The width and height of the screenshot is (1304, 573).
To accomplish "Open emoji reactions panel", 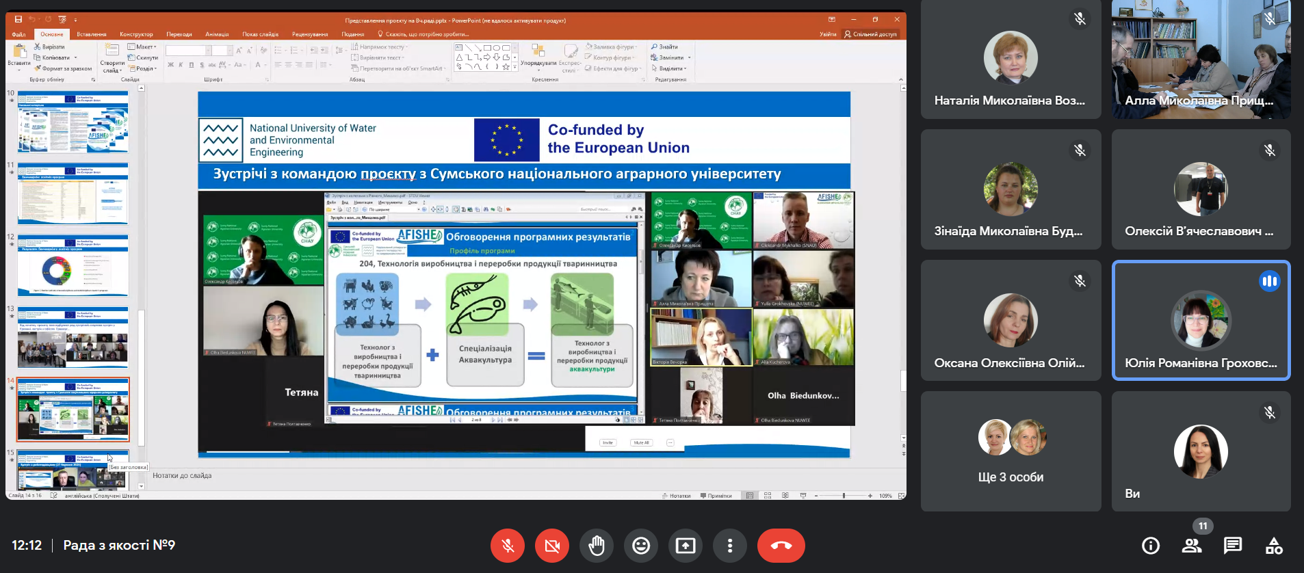I will (x=641, y=546).
